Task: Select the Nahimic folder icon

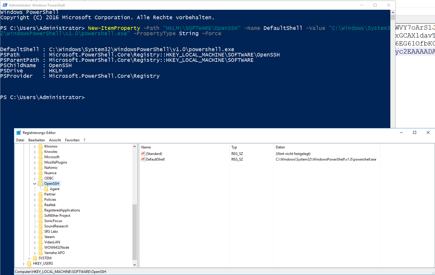Action: click(x=41, y=168)
